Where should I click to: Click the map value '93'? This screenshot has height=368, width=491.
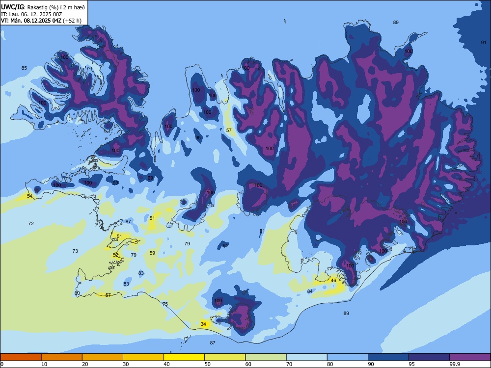click(x=115, y=183)
